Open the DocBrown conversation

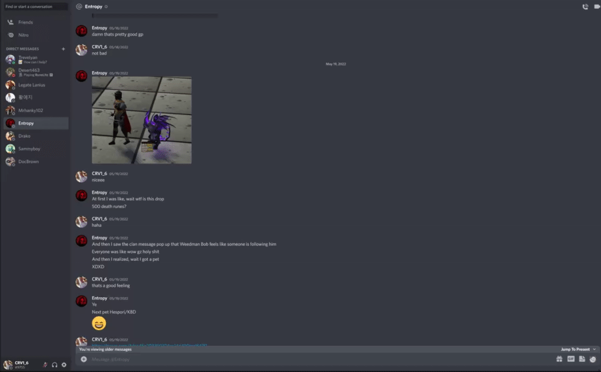(x=36, y=161)
